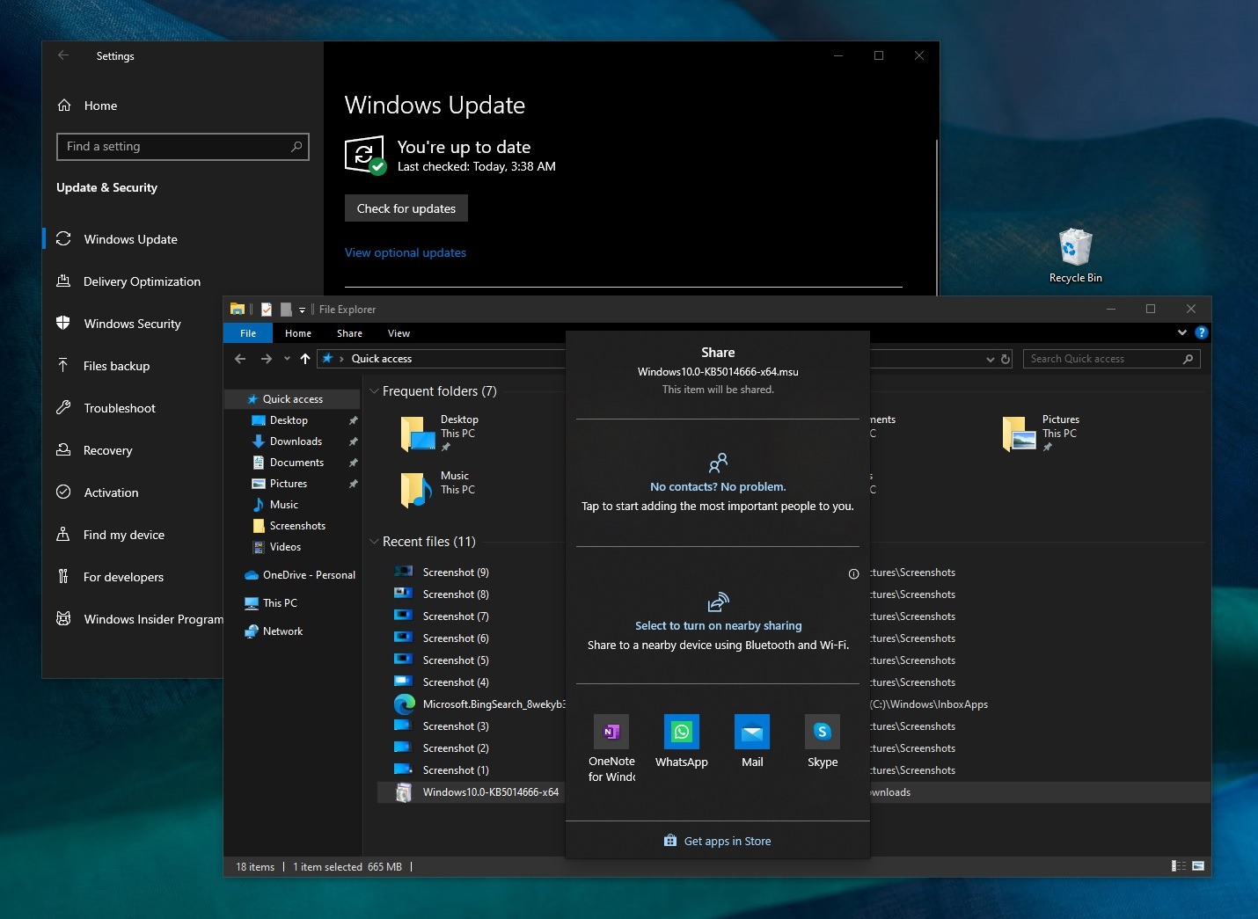
Task: Collapse the Recent files section
Action: (x=374, y=542)
